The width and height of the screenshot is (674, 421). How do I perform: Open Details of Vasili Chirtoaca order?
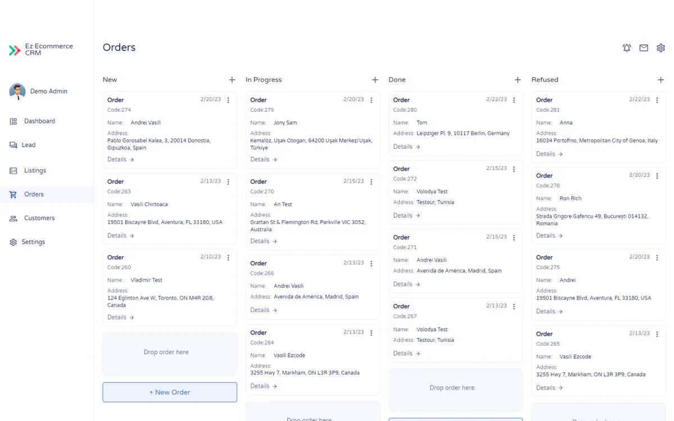(x=121, y=236)
